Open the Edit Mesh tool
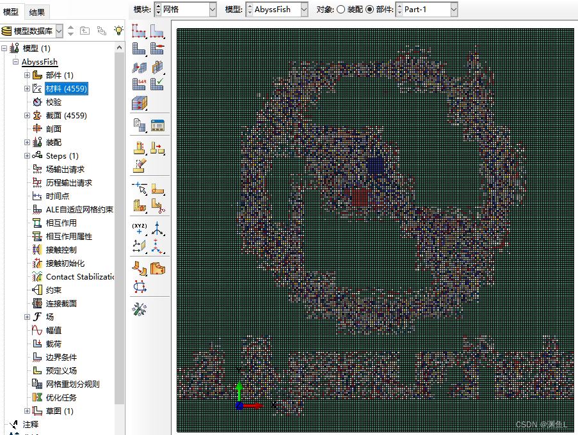The width and height of the screenshot is (578, 435). point(140,269)
